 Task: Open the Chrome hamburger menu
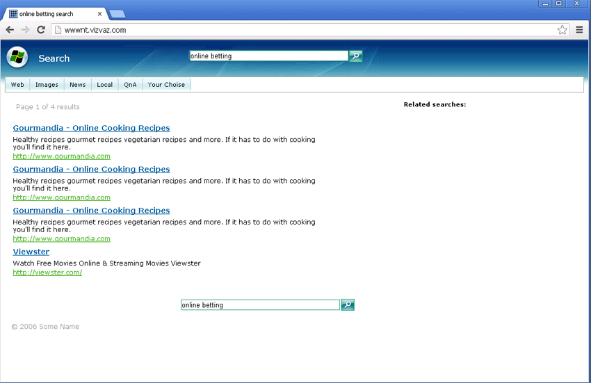[x=579, y=30]
